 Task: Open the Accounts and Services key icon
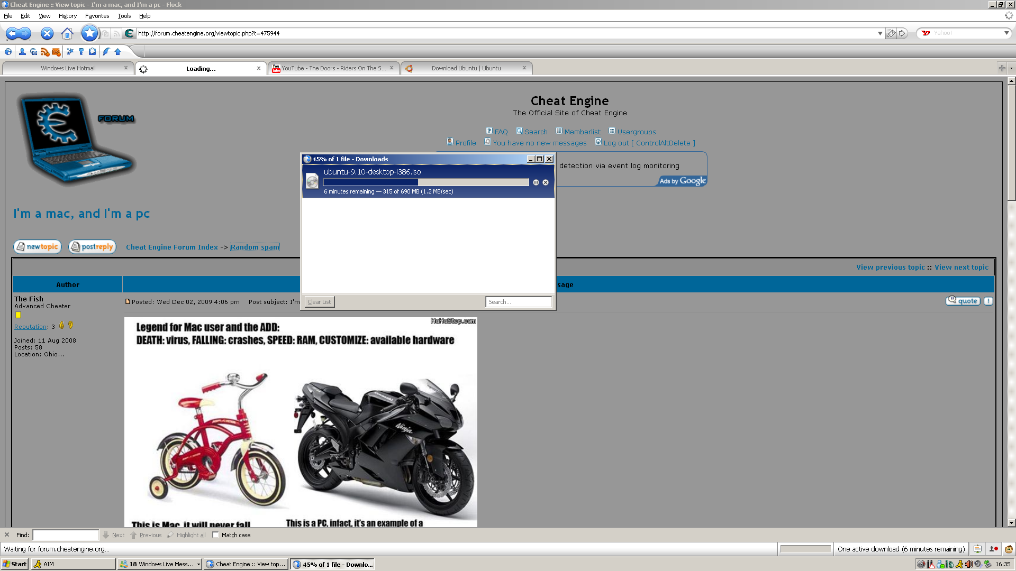click(x=81, y=52)
